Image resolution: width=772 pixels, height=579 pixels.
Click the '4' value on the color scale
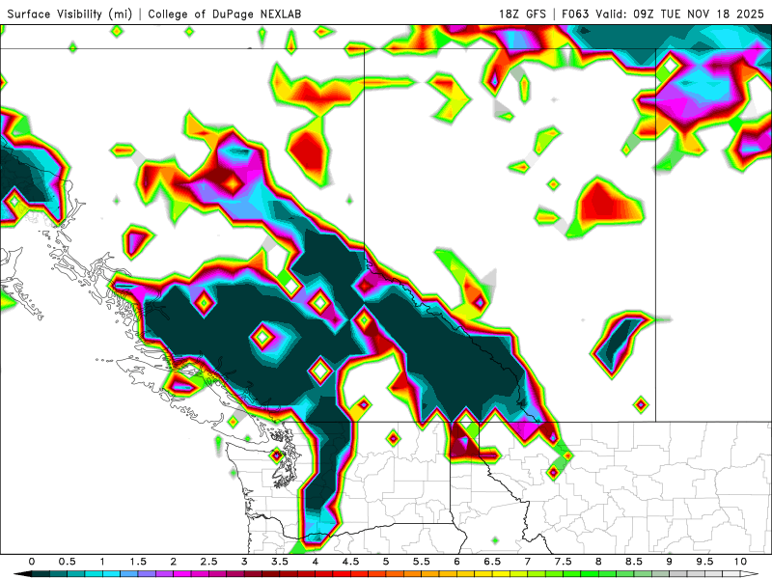pos(316,562)
